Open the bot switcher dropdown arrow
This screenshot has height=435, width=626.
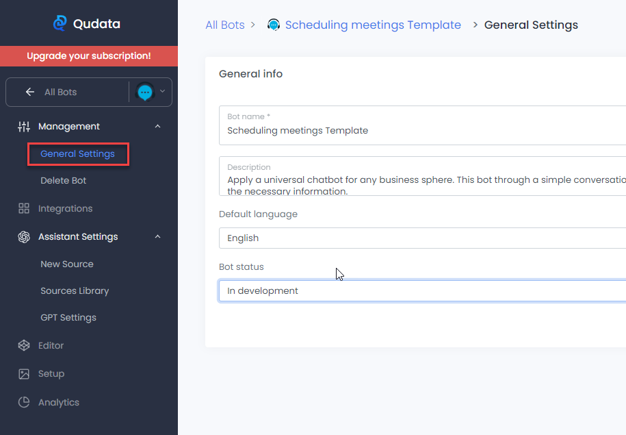[163, 91]
